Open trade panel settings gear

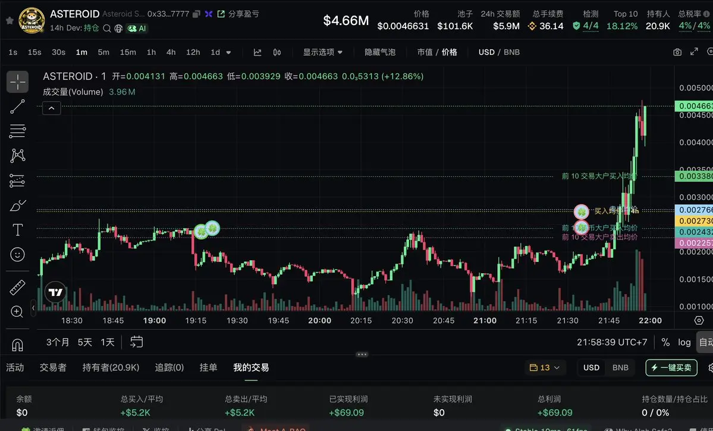pos(710,368)
